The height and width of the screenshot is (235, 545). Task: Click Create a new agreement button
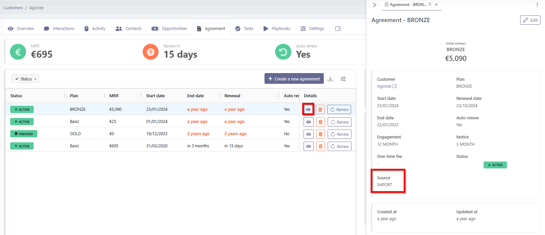tap(294, 79)
